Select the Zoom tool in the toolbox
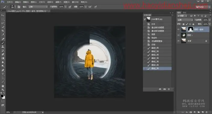212x114 pixels. click(x=3, y=90)
